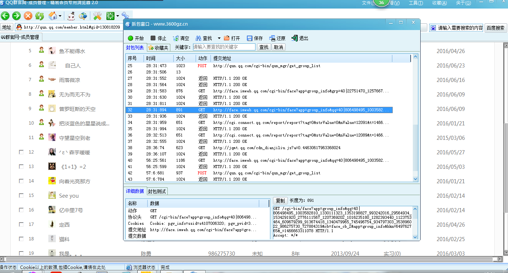Click the packet list vertical scrollbar thumb
508x273 pixels.
point(416,148)
